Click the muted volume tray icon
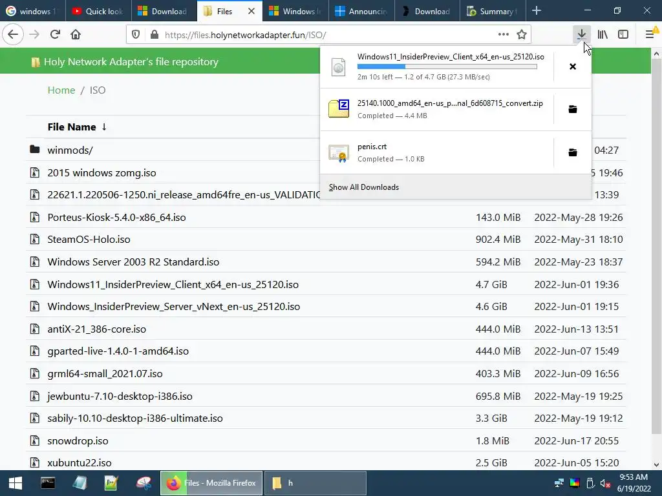Image resolution: width=662 pixels, height=496 pixels. click(x=605, y=483)
